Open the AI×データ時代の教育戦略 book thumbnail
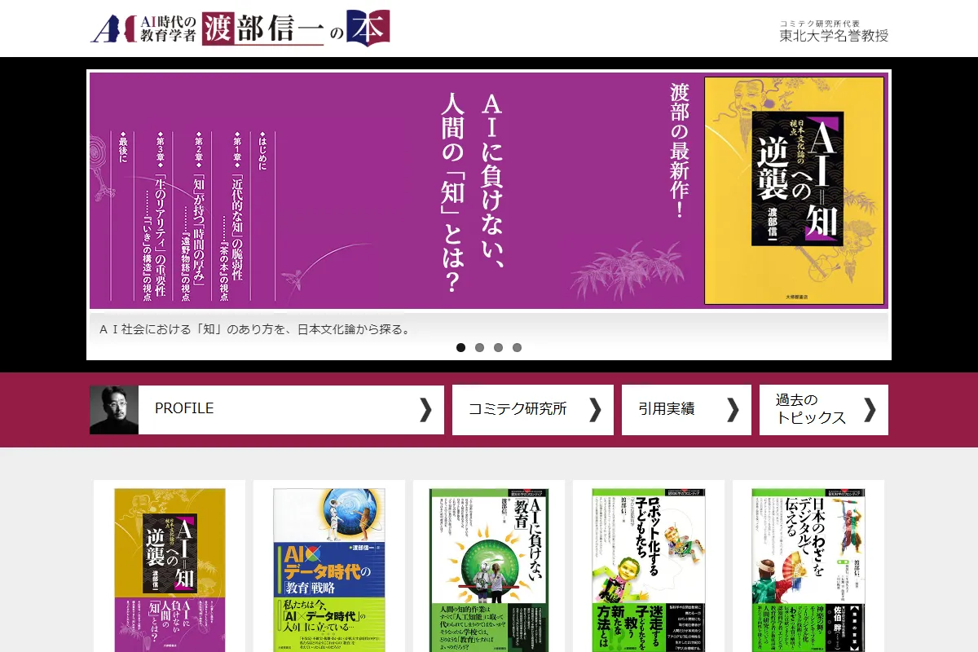The height and width of the screenshot is (652, 978). point(328,570)
